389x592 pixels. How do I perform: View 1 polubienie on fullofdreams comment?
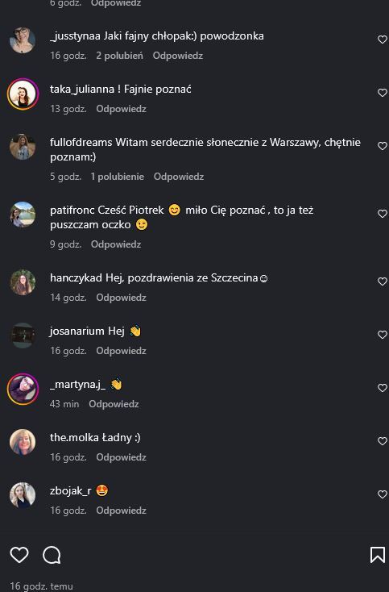tap(118, 177)
